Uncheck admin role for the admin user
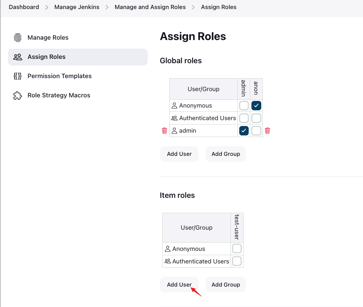This screenshot has height=307, width=363. (x=244, y=131)
